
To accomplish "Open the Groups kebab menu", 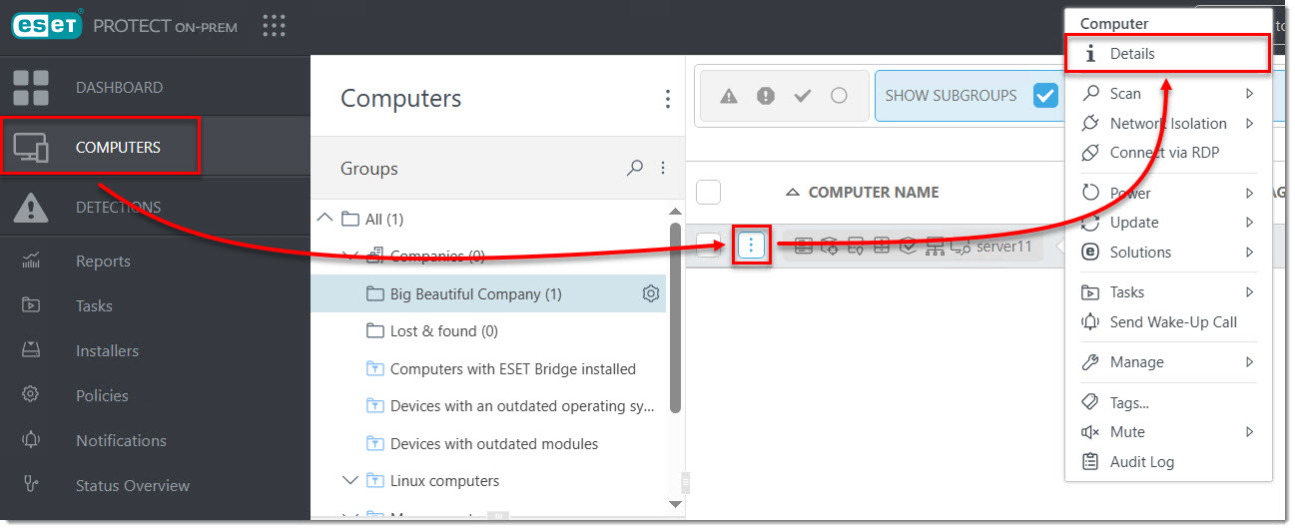I will coord(663,169).
